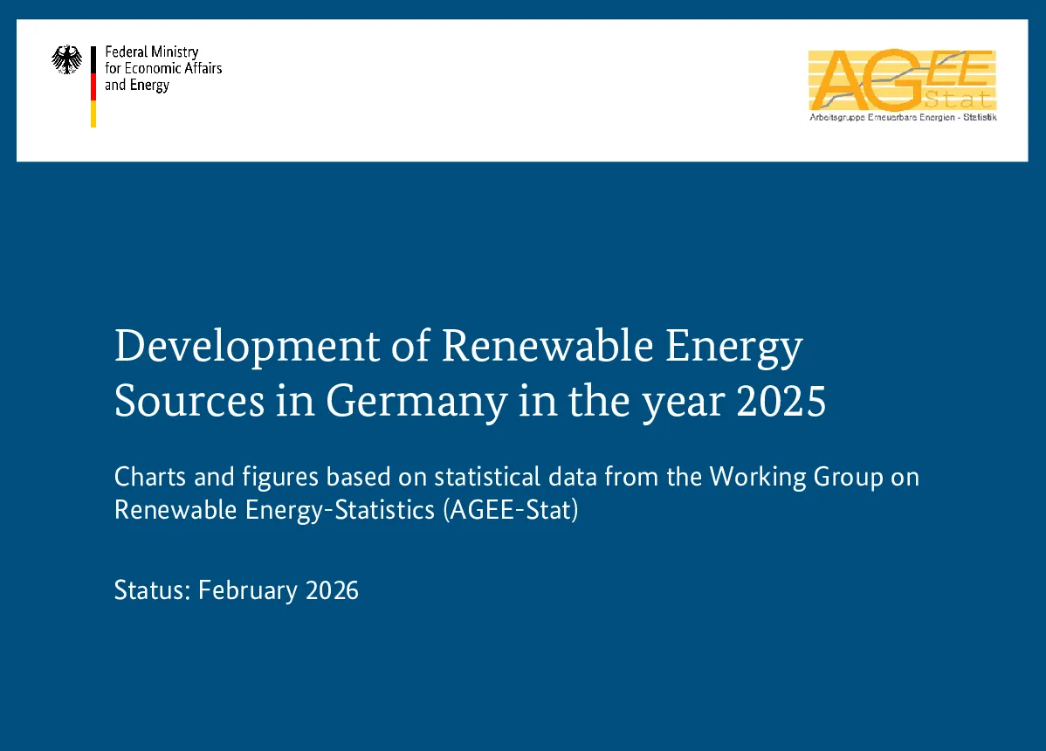
Task: Select the black segment of the flag stripe
Action: point(93,59)
